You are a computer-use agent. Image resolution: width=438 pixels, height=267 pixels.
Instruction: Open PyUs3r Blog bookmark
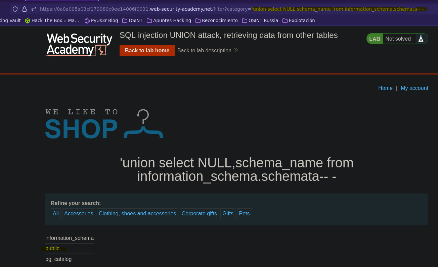click(101, 20)
